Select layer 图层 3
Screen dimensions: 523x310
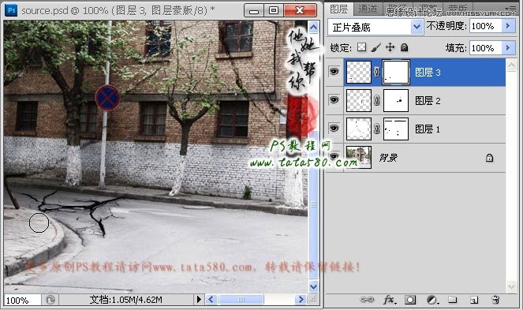[428, 72]
